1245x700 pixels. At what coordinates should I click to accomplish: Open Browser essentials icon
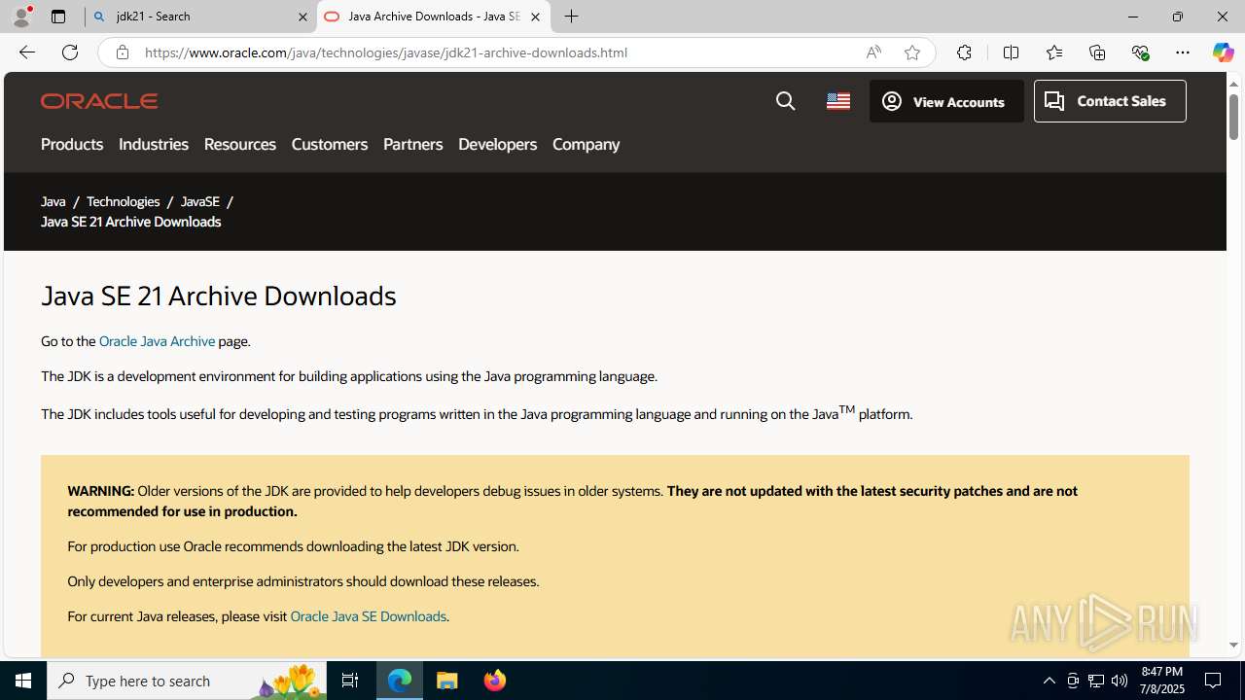[x=1140, y=52]
